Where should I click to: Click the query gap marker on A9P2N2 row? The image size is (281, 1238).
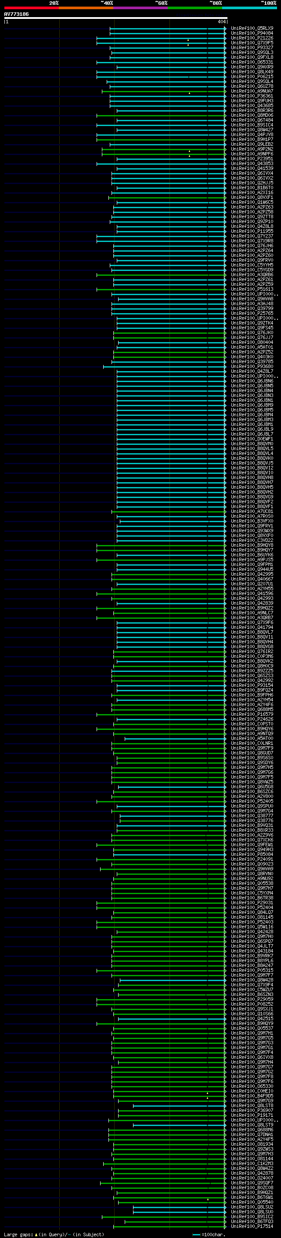[x=189, y=151]
